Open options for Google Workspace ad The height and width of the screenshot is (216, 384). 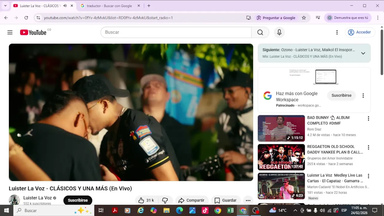pos(363,96)
